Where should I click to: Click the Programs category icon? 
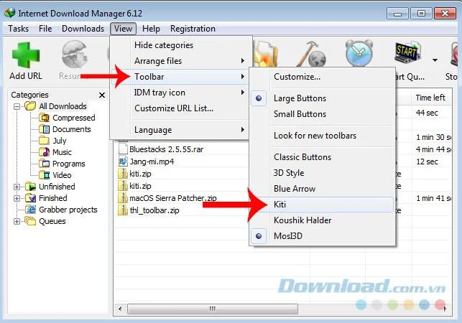pos(45,164)
